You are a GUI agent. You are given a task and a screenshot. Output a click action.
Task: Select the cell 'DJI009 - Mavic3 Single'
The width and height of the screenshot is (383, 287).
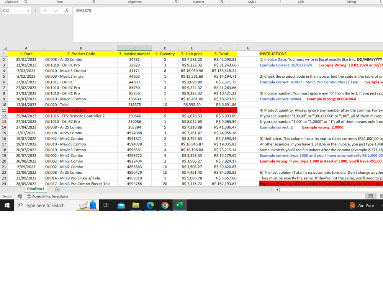pyautogui.click(x=81, y=77)
